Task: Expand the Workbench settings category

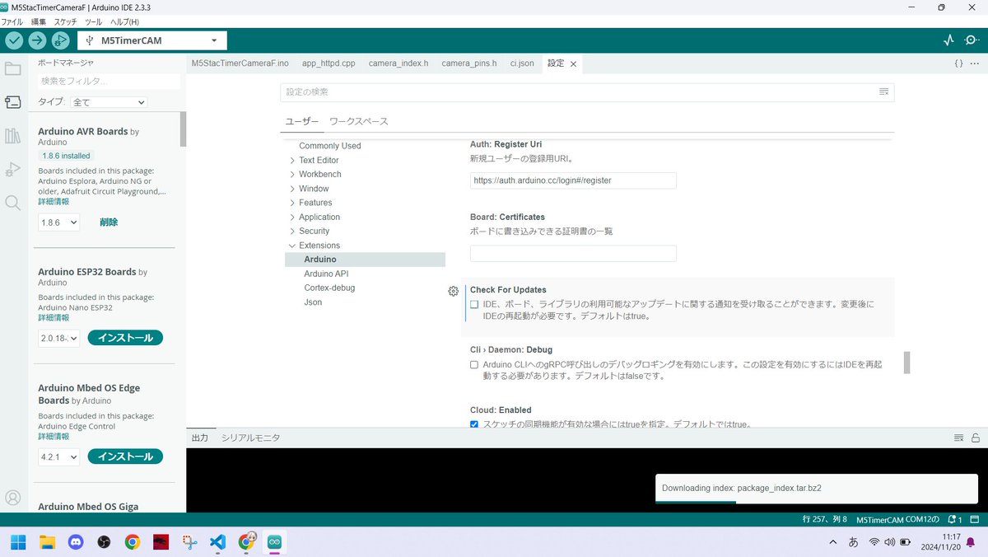Action: click(319, 174)
